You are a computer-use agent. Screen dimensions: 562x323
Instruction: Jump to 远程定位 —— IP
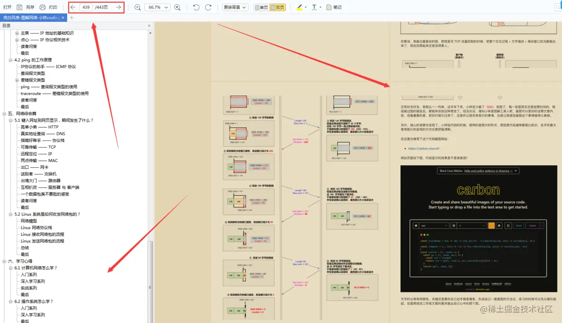click(x=36, y=154)
